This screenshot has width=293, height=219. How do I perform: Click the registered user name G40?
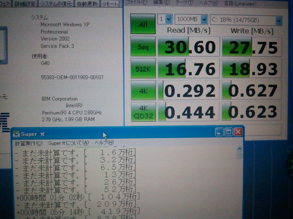tap(45, 63)
